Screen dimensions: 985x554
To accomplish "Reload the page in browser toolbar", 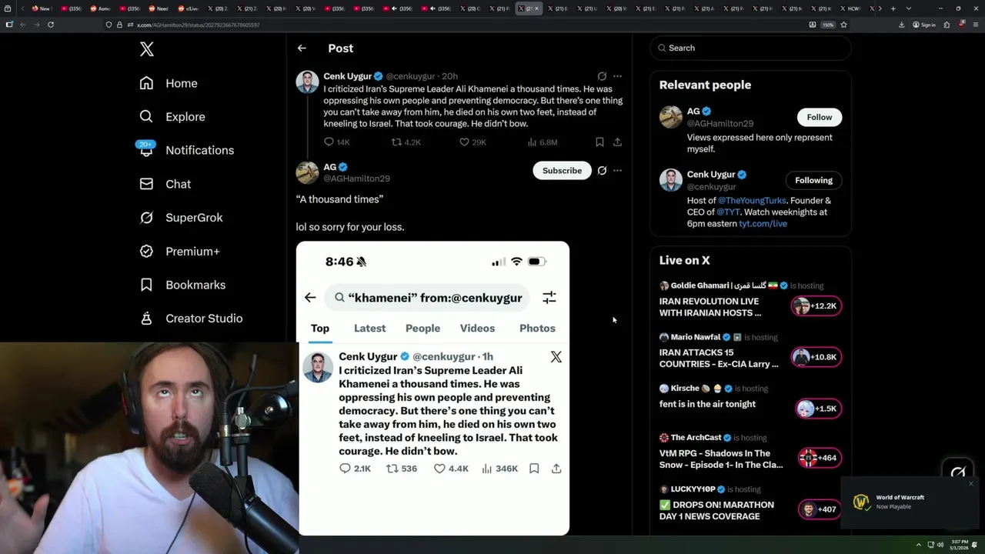I will point(51,25).
